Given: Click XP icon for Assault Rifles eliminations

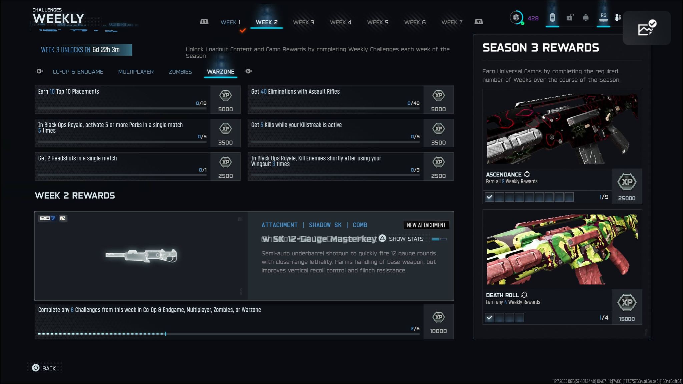Looking at the screenshot, I should coord(439,95).
